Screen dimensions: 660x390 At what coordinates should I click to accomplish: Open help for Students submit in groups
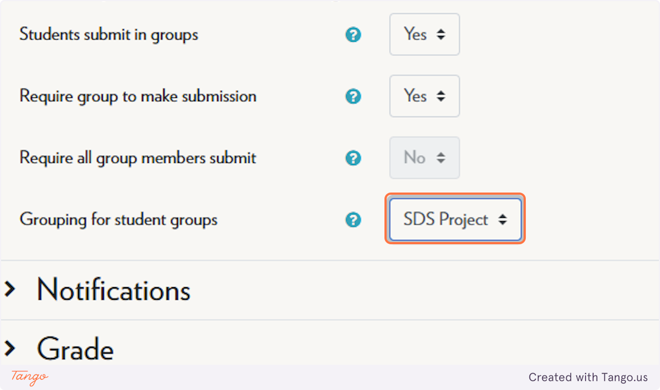(x=353, y=35)
